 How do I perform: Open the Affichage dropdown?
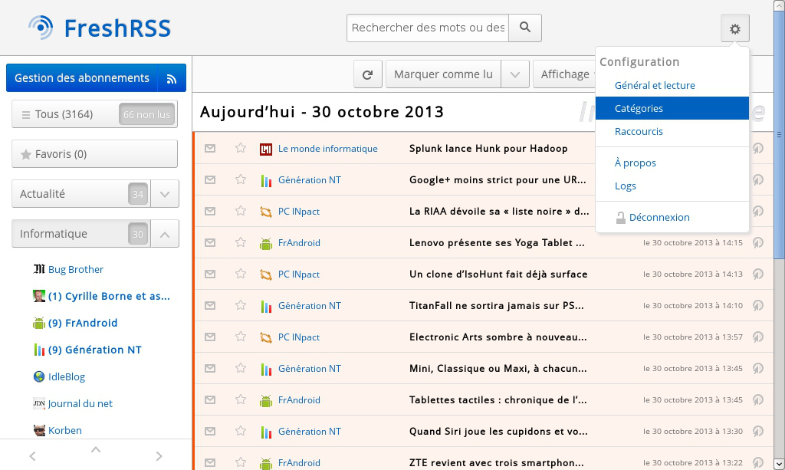click(565, 74)
